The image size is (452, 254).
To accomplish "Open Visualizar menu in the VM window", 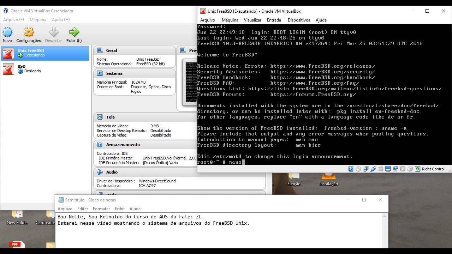I will point(252,20).
